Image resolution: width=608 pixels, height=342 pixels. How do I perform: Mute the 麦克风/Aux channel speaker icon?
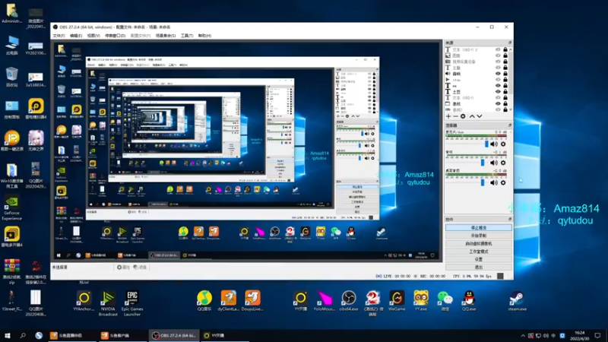(494, 144)
